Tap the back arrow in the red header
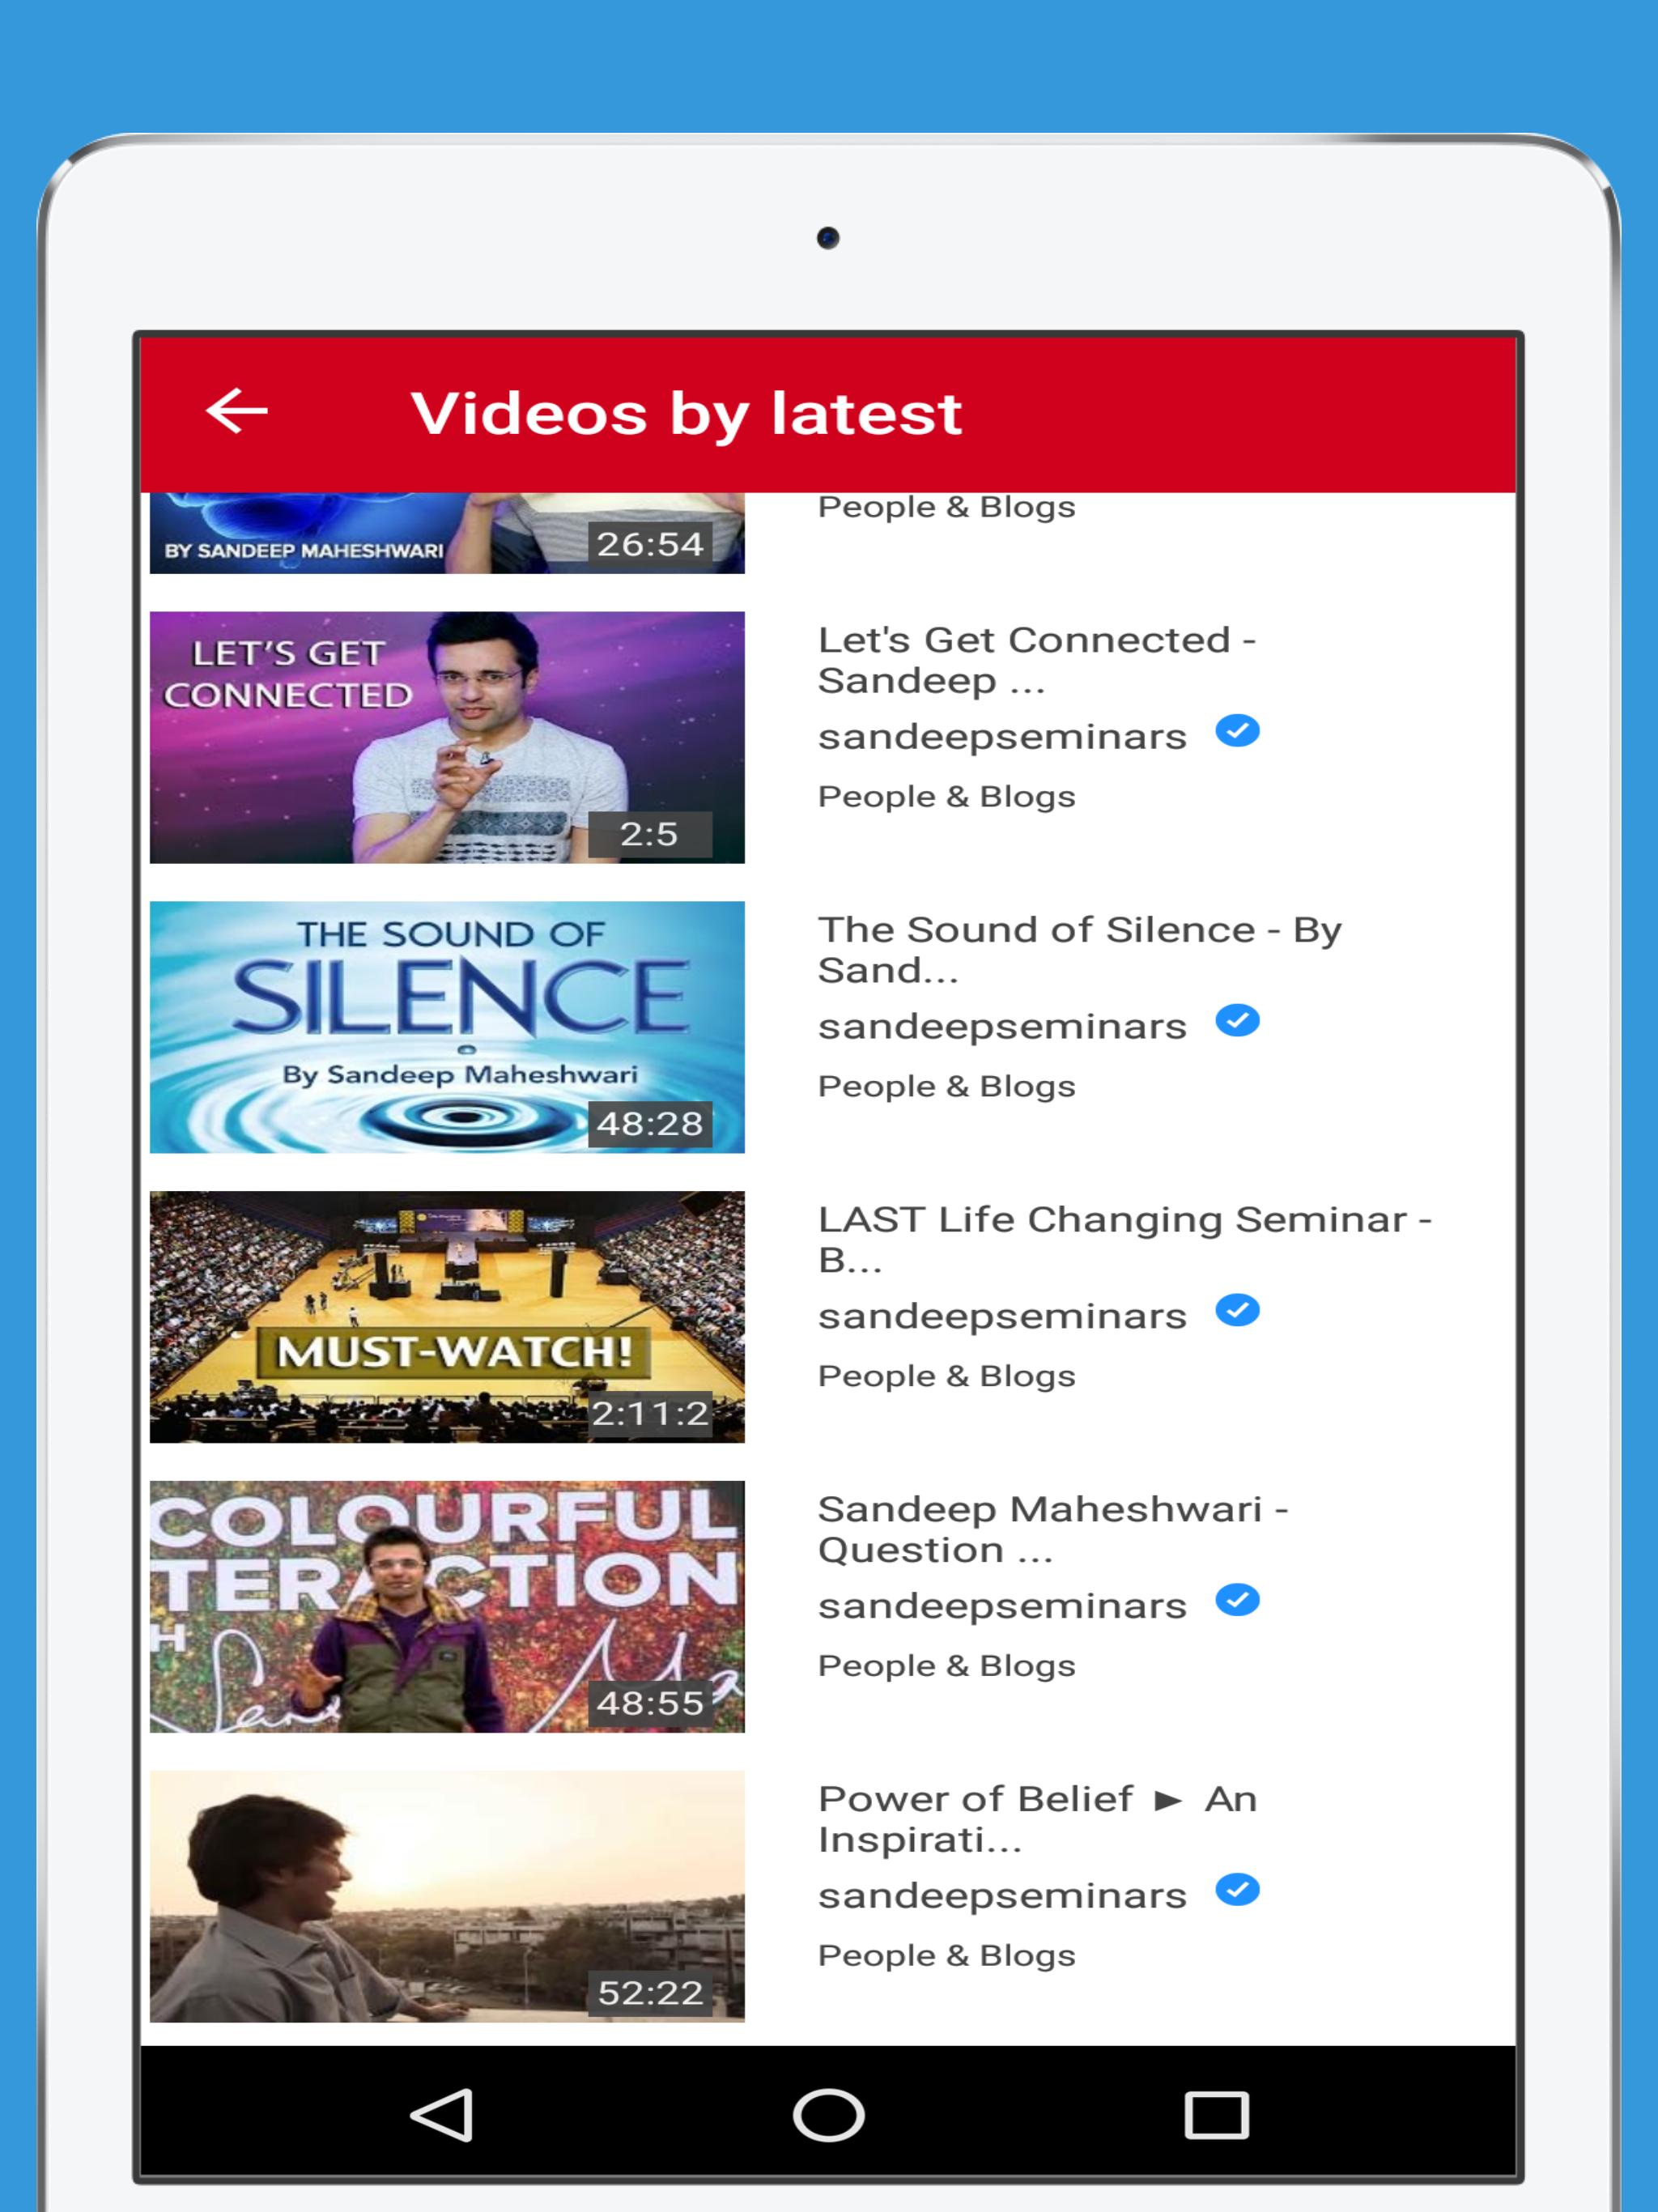1658x2212 pixels. point(237,411)
